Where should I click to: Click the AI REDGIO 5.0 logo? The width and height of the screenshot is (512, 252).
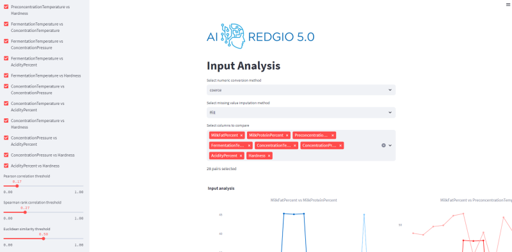tap(260, 36)
